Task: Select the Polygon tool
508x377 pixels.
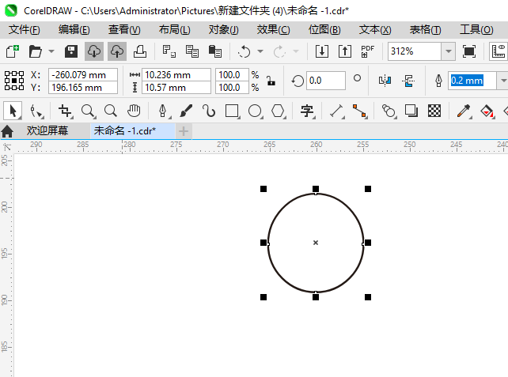Action: click(278, 111)
